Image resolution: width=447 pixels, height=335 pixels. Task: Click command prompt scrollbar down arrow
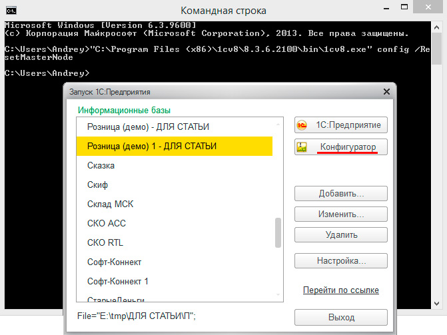(x=436, y=304)
